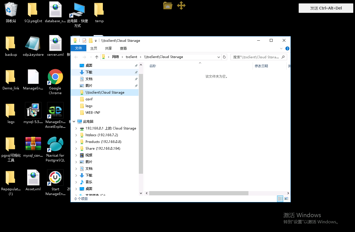The image size is (355, 232).
Task: Click the tsclient breadcrumb in address bar
Action: point(131,57)
